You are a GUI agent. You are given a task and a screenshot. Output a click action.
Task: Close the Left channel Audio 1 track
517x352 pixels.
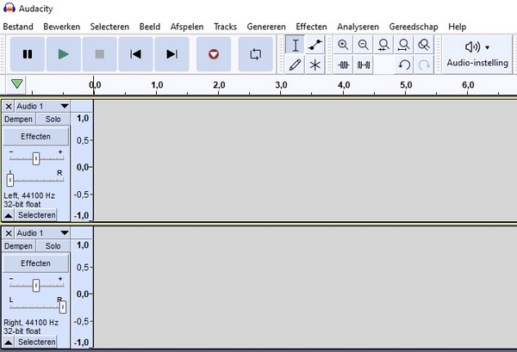9,107
